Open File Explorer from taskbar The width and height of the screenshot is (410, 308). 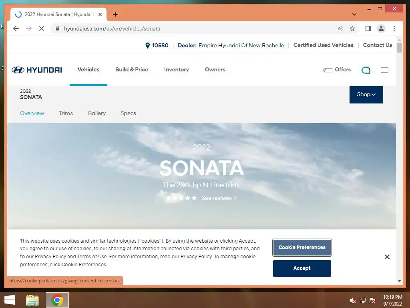pos(32,300)
